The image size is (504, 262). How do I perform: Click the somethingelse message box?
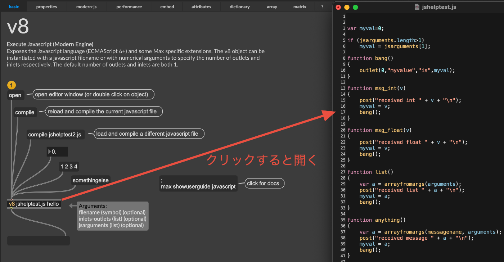coord(91,180)
